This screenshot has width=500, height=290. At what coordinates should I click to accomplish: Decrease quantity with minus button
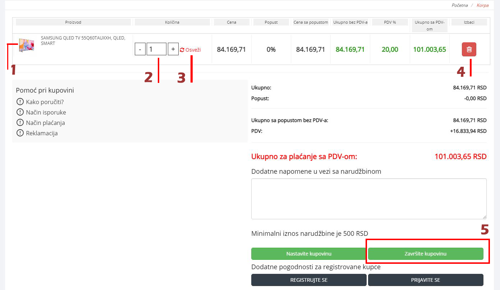click(140, 49)
